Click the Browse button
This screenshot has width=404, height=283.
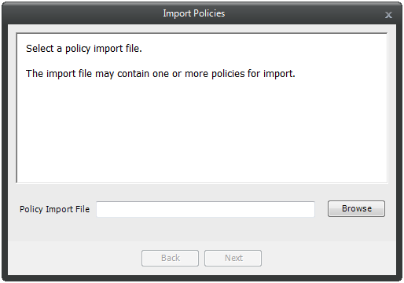356,208
